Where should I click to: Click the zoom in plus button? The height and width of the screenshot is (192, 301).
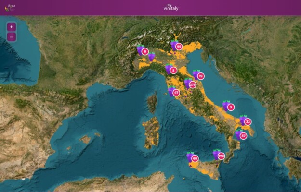tap(11, 27)
